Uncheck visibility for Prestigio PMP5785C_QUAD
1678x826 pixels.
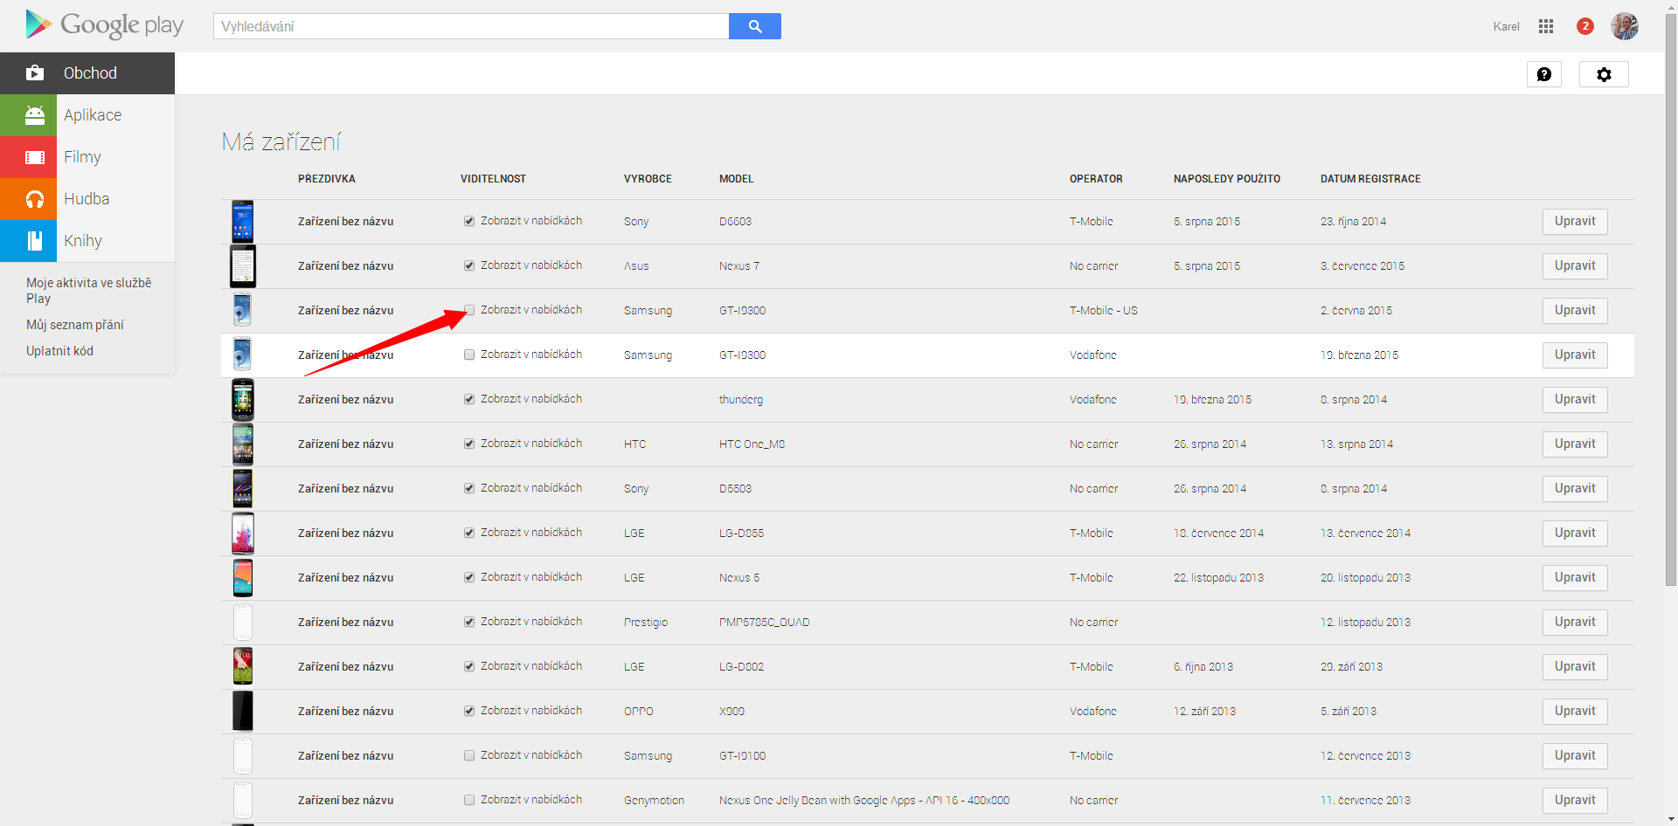coord(469,623)
